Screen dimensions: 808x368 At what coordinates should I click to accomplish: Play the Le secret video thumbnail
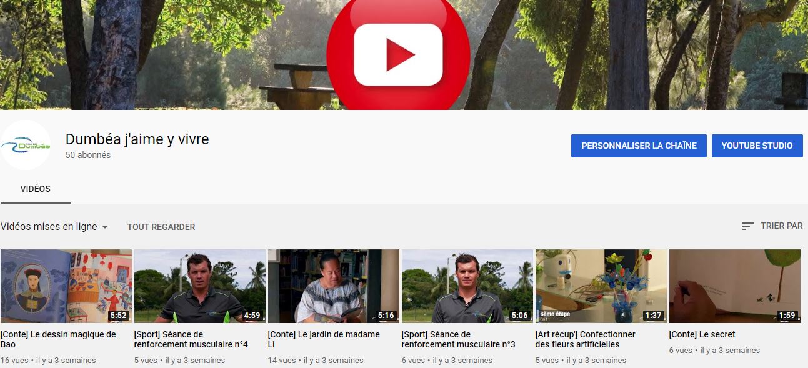(735, 286)
